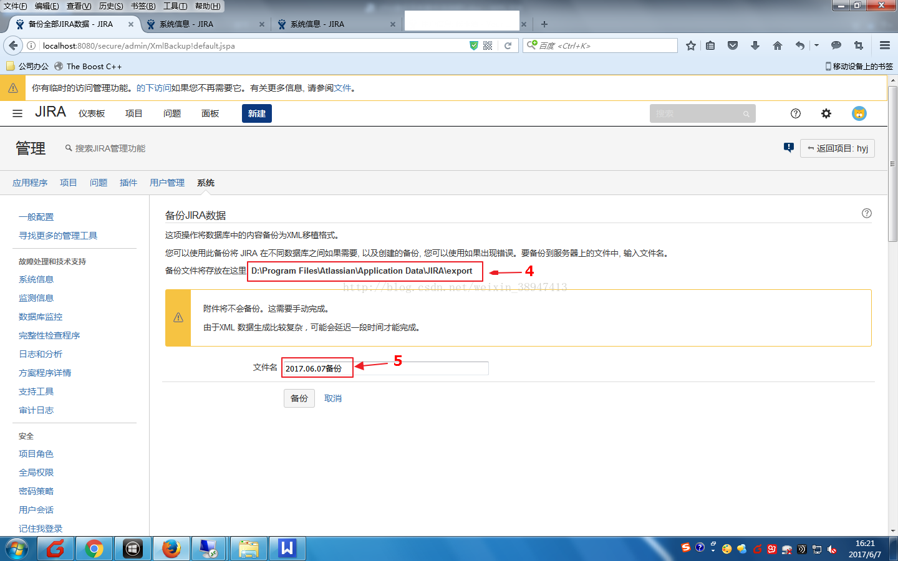
Task: Go to the Firefox home page icon
Action: click(x=778, y=46)
